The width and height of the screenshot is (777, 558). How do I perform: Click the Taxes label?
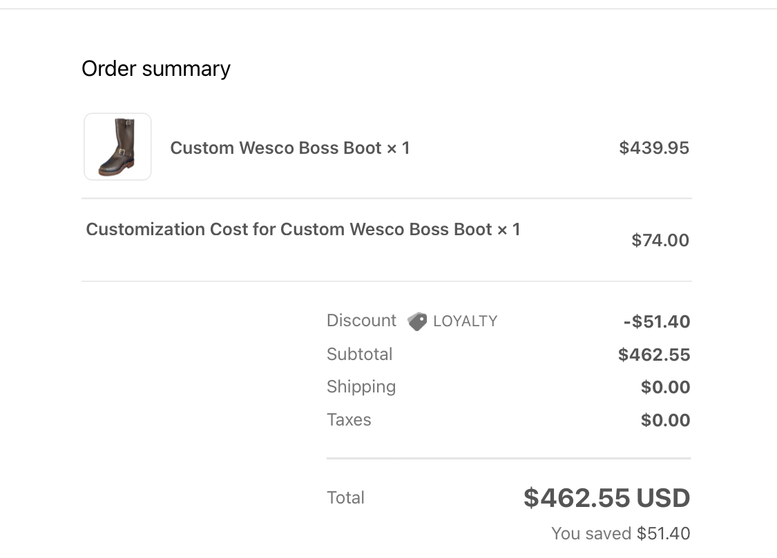point(349,420)
